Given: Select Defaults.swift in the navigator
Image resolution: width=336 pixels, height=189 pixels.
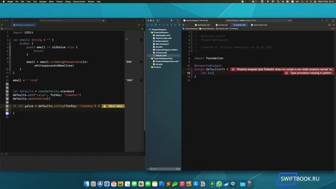Looking at the screenshot, I should [161, 56].
